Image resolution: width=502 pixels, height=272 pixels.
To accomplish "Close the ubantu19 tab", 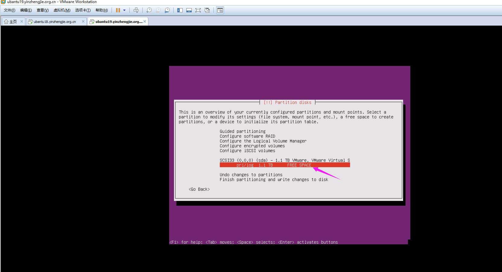I will pyautogui.click(x=145, y=21).
